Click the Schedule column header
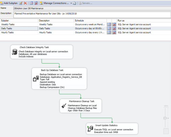 [90, 21]
